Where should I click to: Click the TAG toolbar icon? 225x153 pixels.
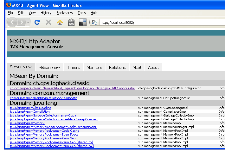coord(71,22)
